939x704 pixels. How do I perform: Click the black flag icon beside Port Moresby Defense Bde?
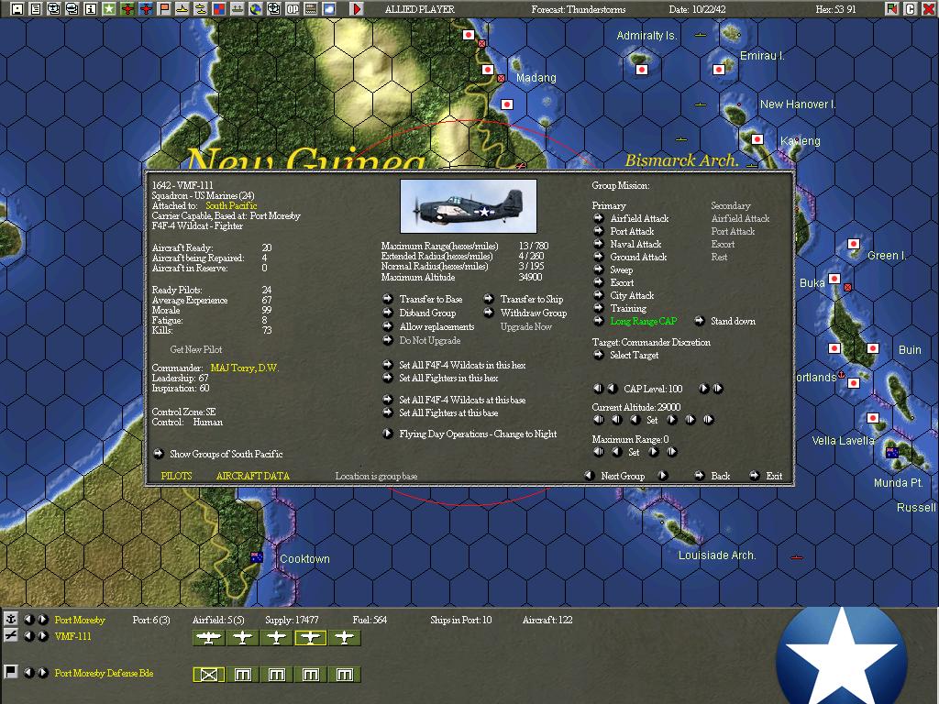[x=10, y=672]
